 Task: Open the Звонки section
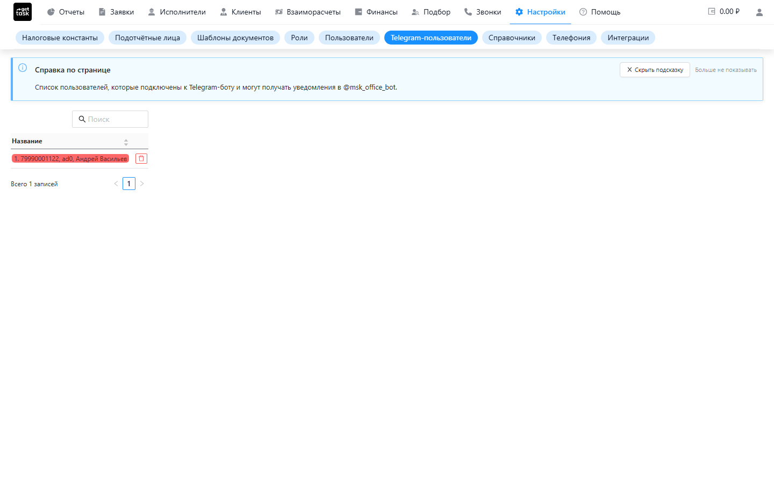coord(483,12)
